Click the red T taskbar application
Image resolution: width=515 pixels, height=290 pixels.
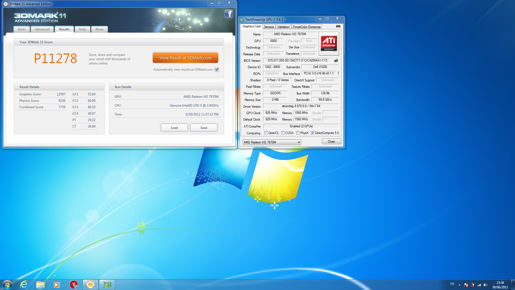[73, 285]
